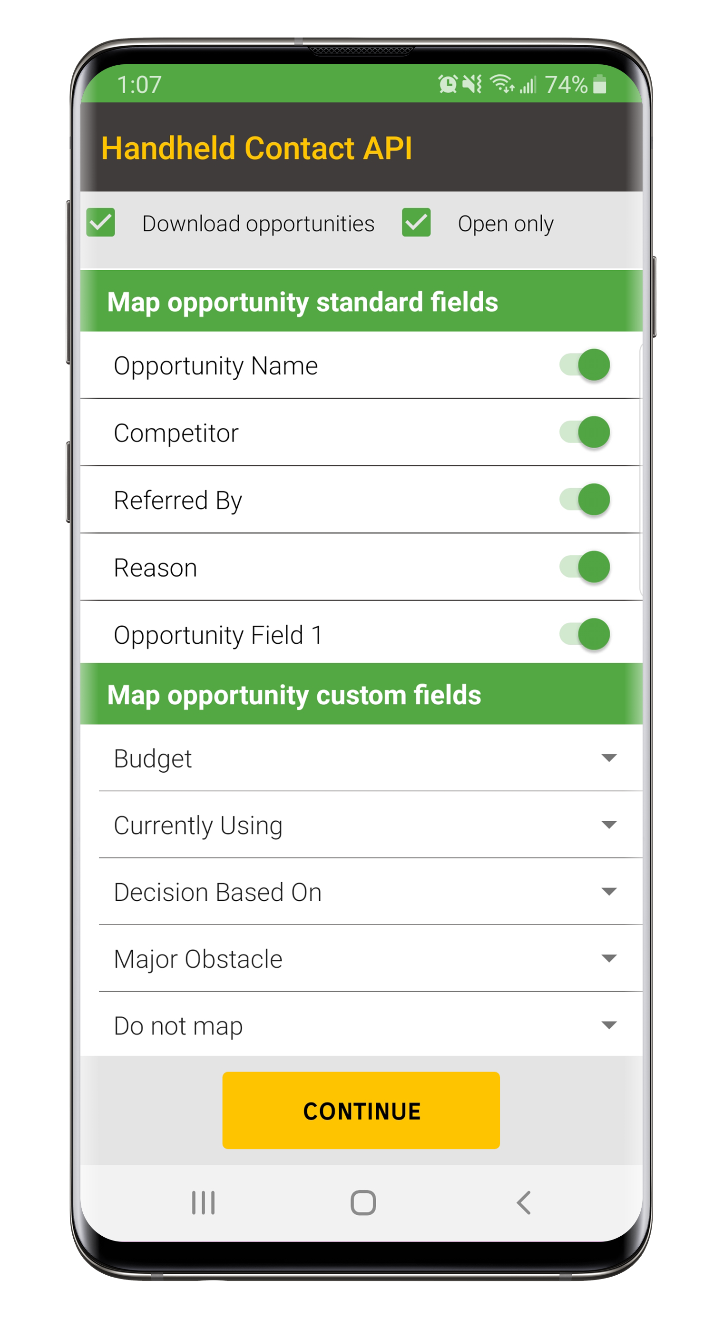Tap the Handheld Contact API title
This screenshot has height=1319, width=723.
click(257, 148)
